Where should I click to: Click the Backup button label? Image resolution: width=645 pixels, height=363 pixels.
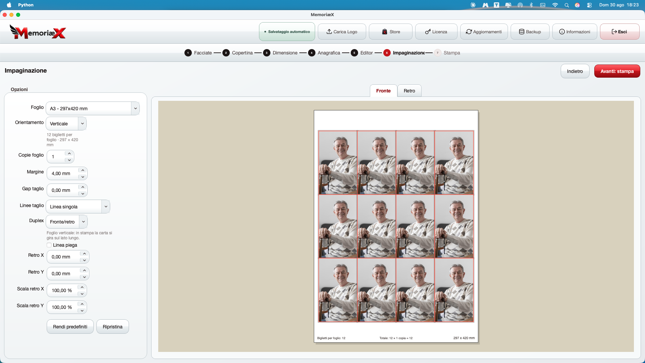pyautogui.click(x=533, y=32)
